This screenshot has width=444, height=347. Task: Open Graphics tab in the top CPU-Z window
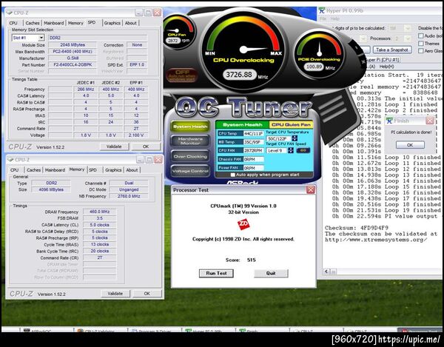coord(112,23)
